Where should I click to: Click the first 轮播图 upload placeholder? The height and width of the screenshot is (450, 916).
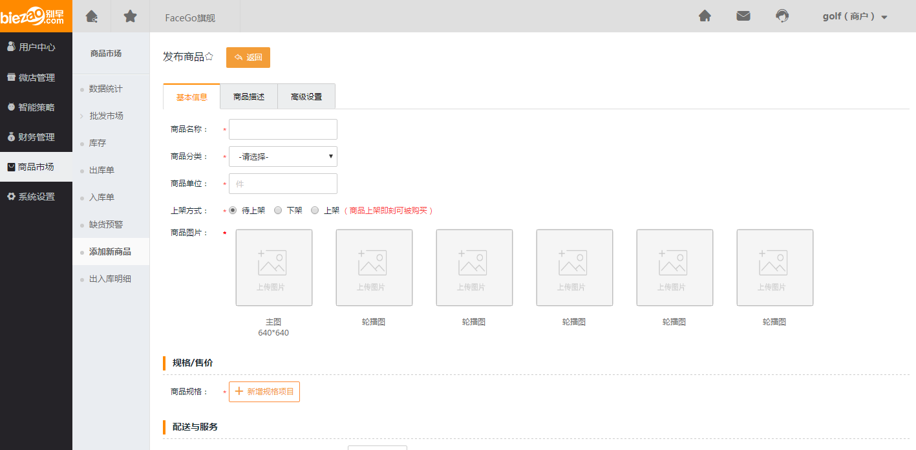click(374, 268)
